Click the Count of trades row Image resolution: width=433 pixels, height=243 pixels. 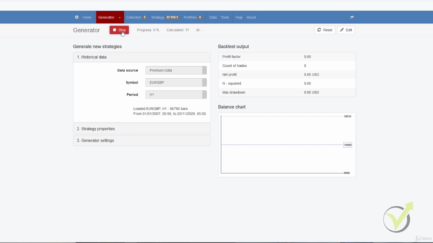coord(287,65)
